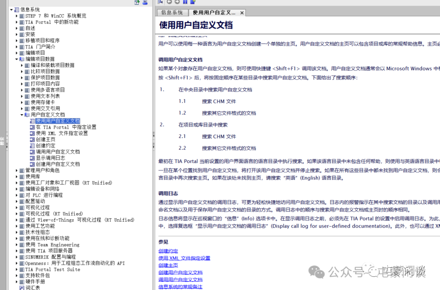Expand the 对 PLC 进行编程 node

click(x=17, y=195)
